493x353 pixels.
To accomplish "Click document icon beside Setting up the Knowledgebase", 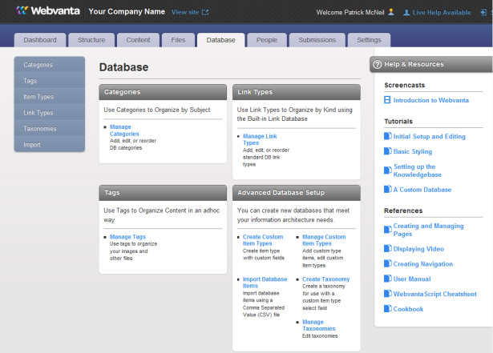I will point(388,170).
